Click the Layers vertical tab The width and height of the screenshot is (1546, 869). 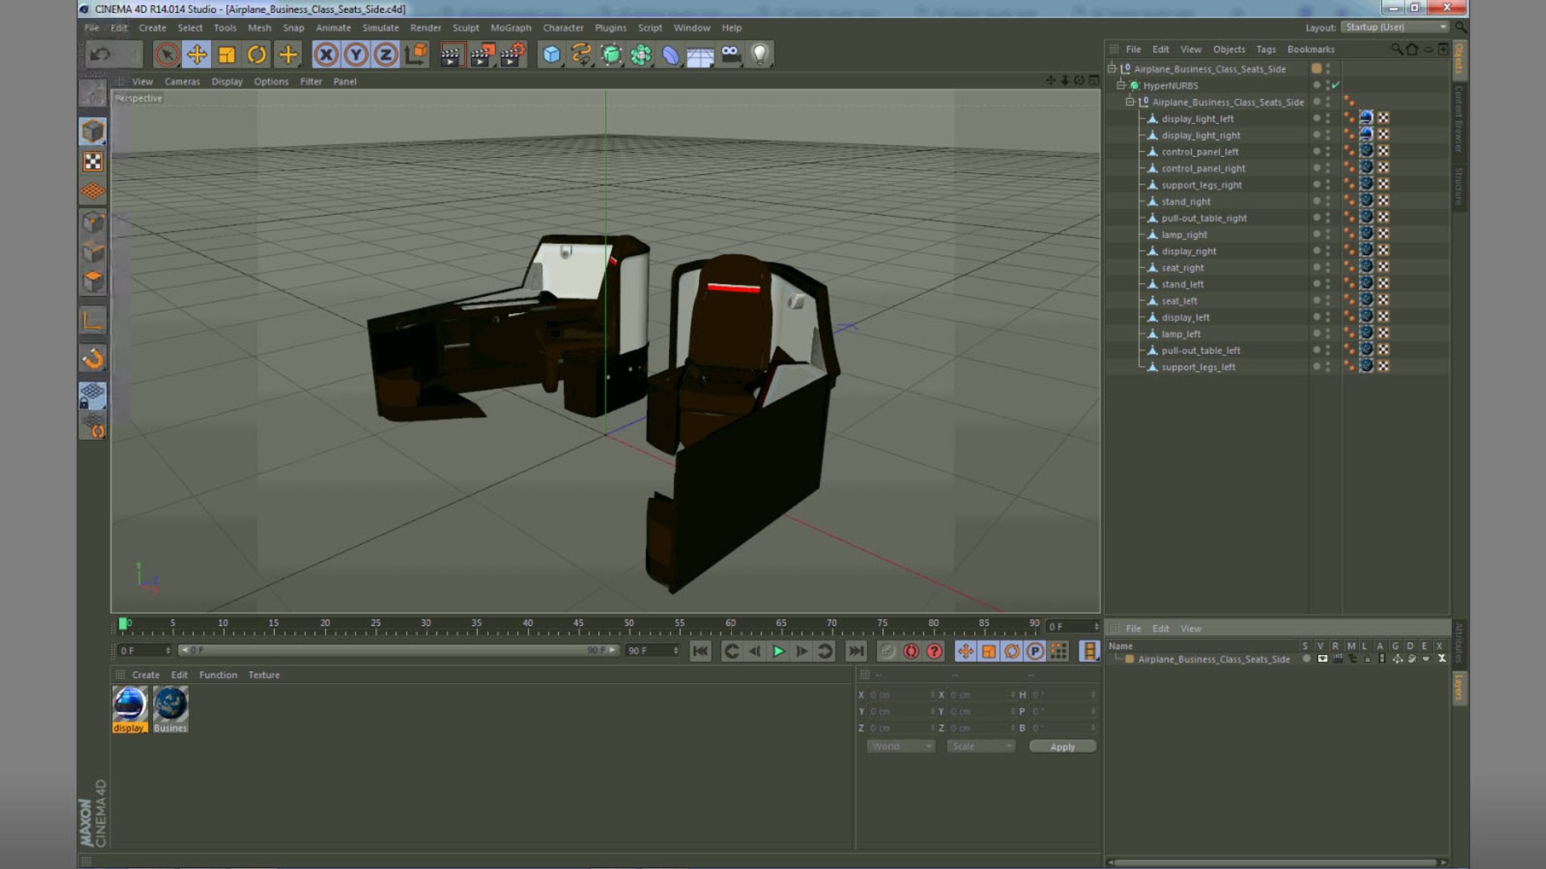tap(1458, 688)
